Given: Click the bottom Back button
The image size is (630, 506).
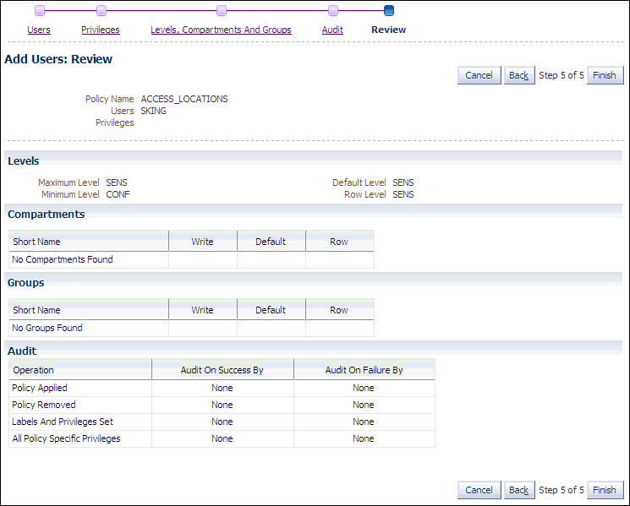Looking at the screenshot, I should (x=518, y=490).
